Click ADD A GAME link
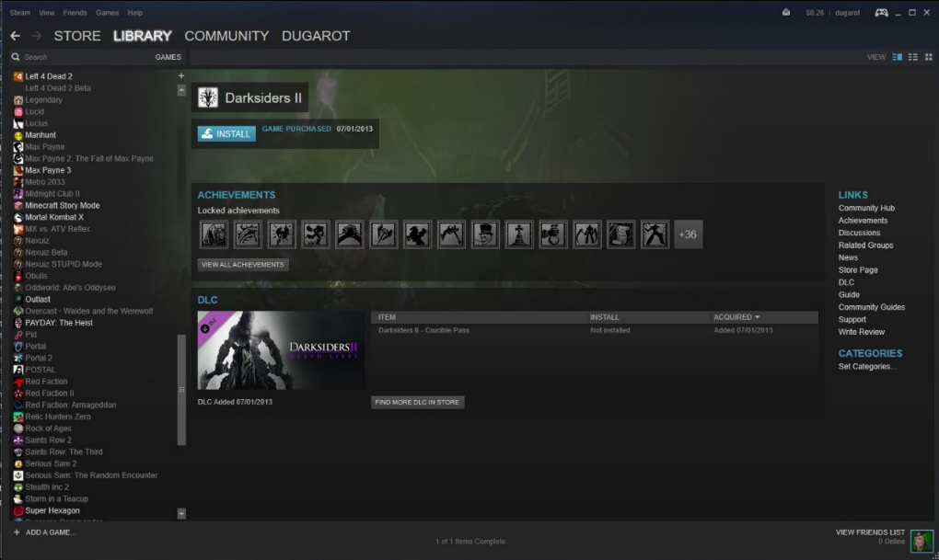The width and height of the screenshot is (939, 560). pyautogui.click(x=51, y=531)
